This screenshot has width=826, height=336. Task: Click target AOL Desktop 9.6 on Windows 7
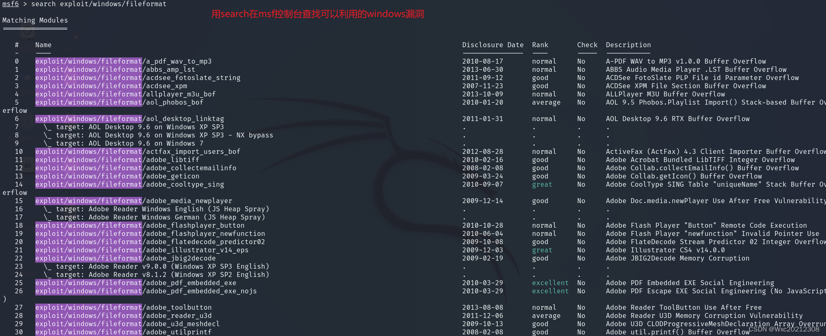(124, 144)
